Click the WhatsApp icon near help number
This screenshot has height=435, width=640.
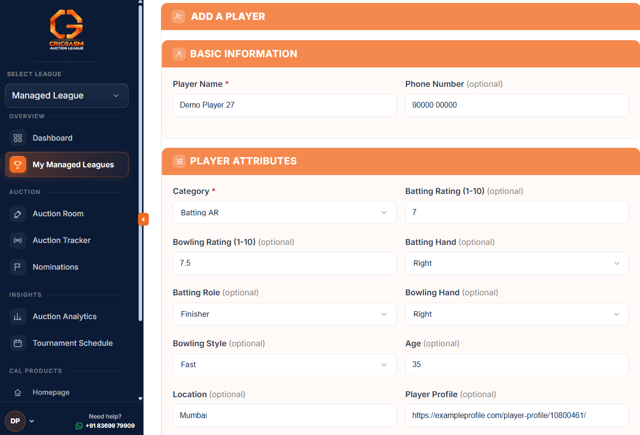coord(79,426)
